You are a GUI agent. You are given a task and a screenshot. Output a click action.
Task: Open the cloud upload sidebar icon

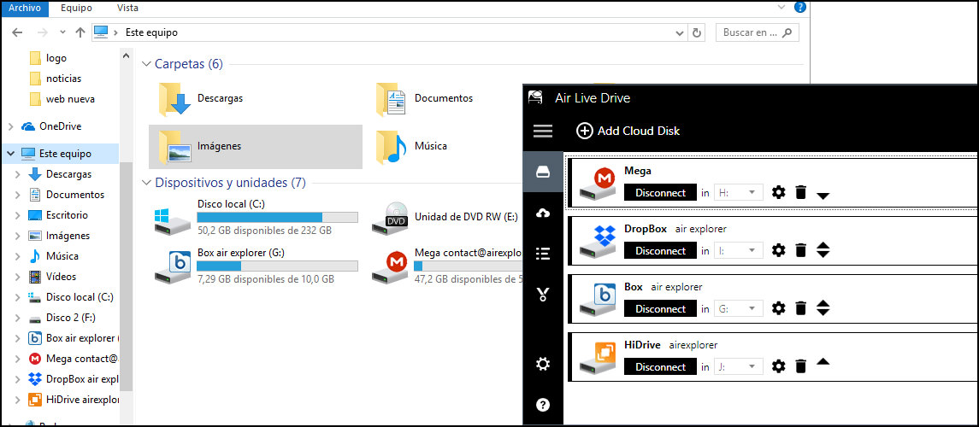click(543, 213)
